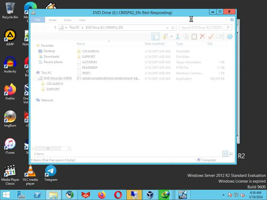Open Server Manager from taskbar
This screenshot has width=267, height=200.
point(21,195)
